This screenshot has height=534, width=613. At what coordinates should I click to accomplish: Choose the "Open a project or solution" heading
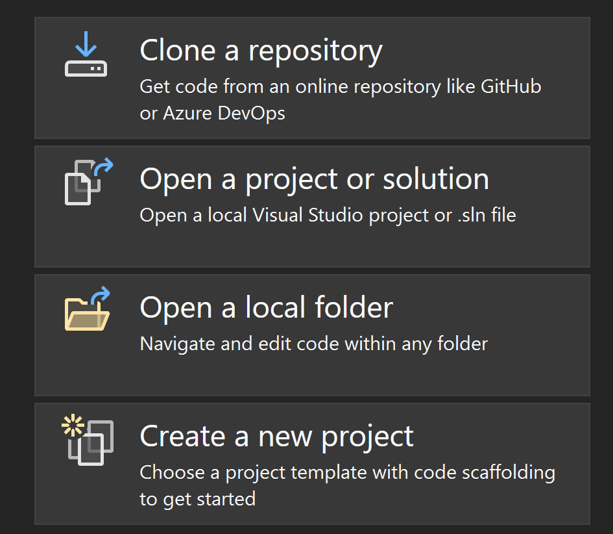point(315,179)
